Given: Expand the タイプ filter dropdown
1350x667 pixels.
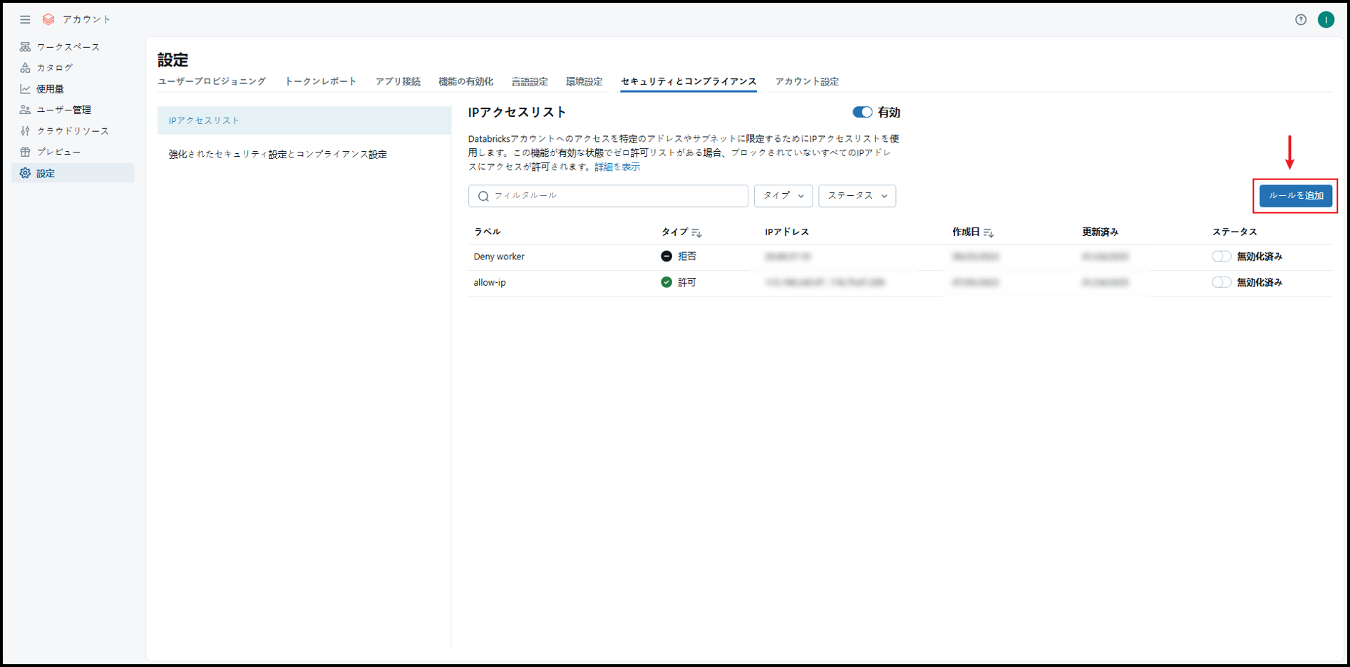Looking at the screenshot, I should coord(783,196).
